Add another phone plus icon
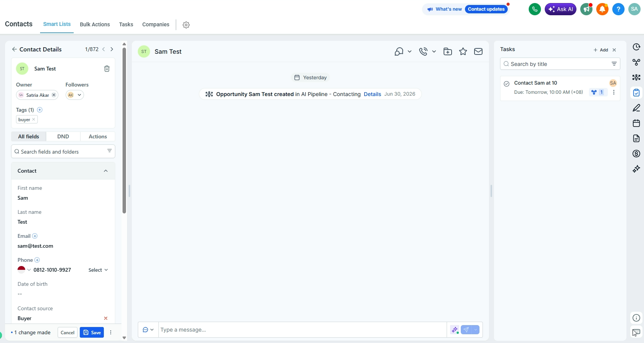Viewport: 644px width, 343px height. coord(37,260)
